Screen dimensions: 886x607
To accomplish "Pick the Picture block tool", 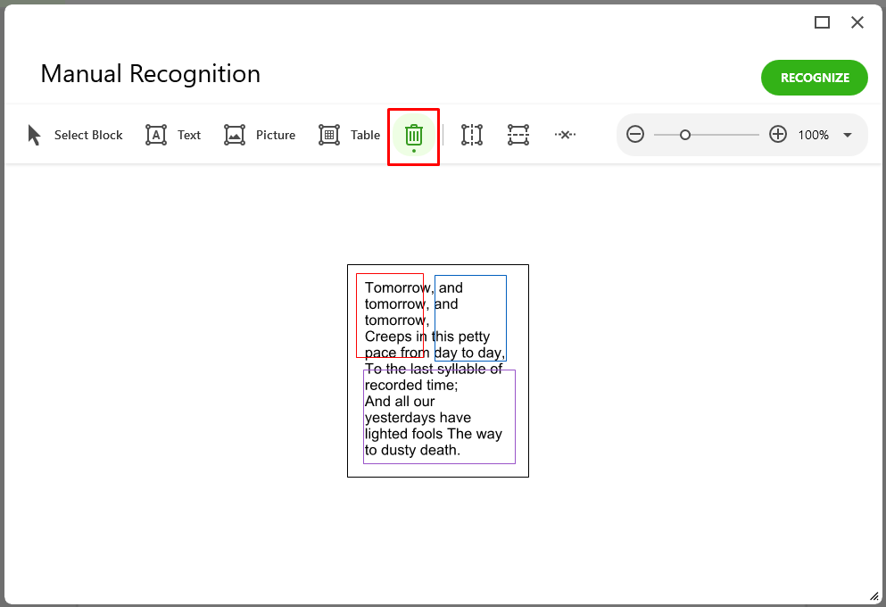I will [x=260, y=135].
